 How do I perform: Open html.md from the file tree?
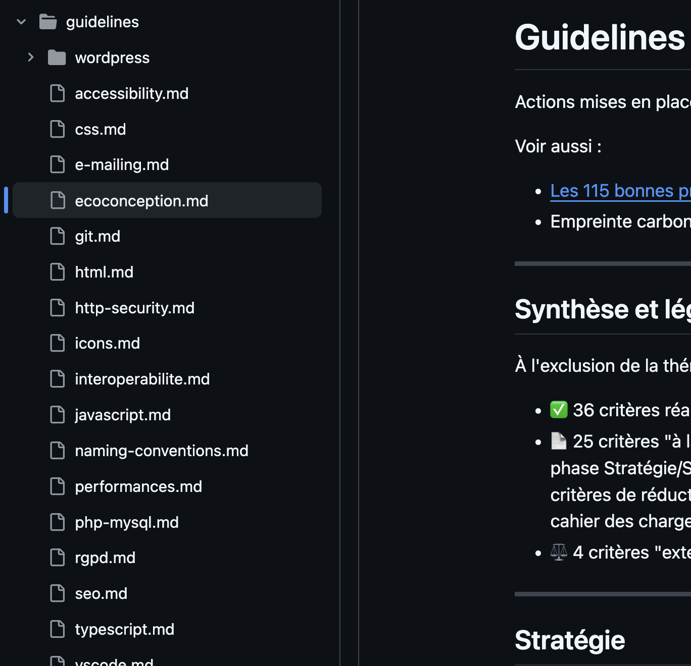(x=104, y=272)
